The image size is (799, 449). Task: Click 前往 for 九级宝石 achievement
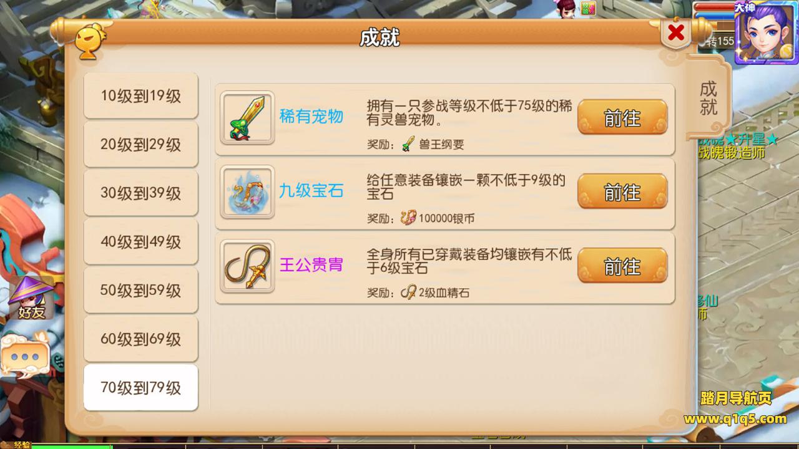pyautogui.click(x=622, y=191)
